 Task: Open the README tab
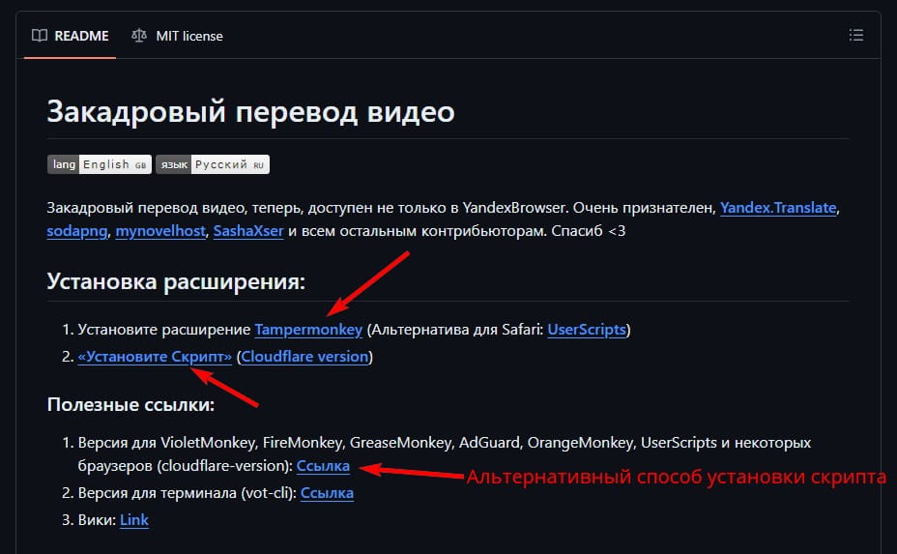(70, 36)
